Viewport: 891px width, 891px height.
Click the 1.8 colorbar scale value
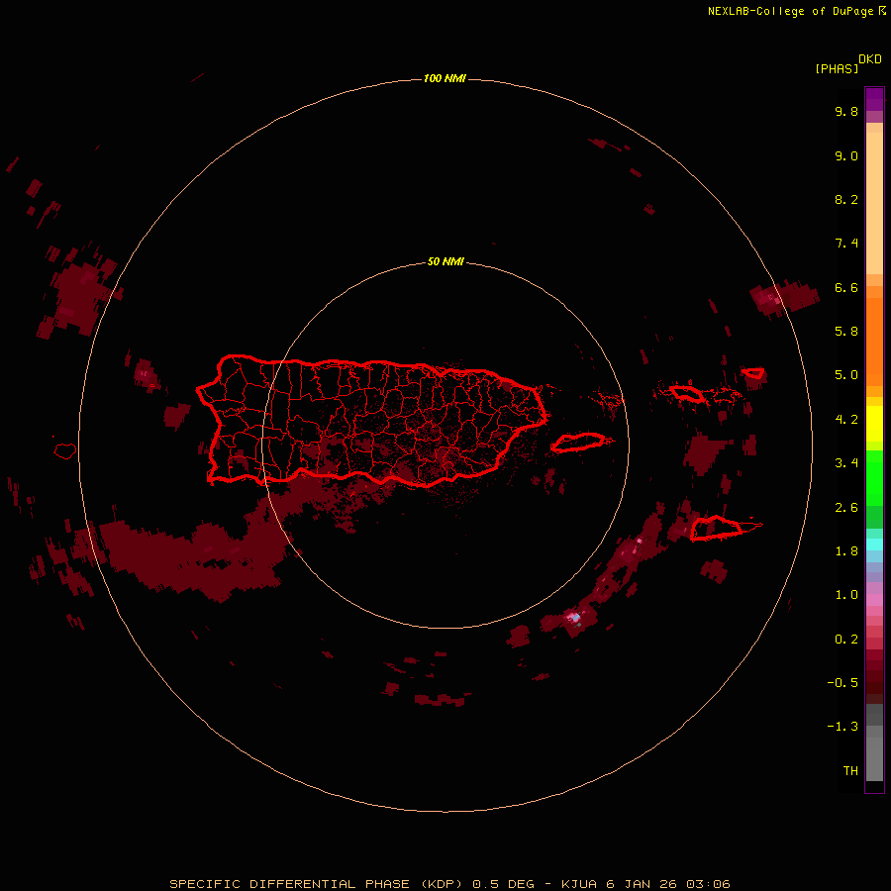coord(846,551)
